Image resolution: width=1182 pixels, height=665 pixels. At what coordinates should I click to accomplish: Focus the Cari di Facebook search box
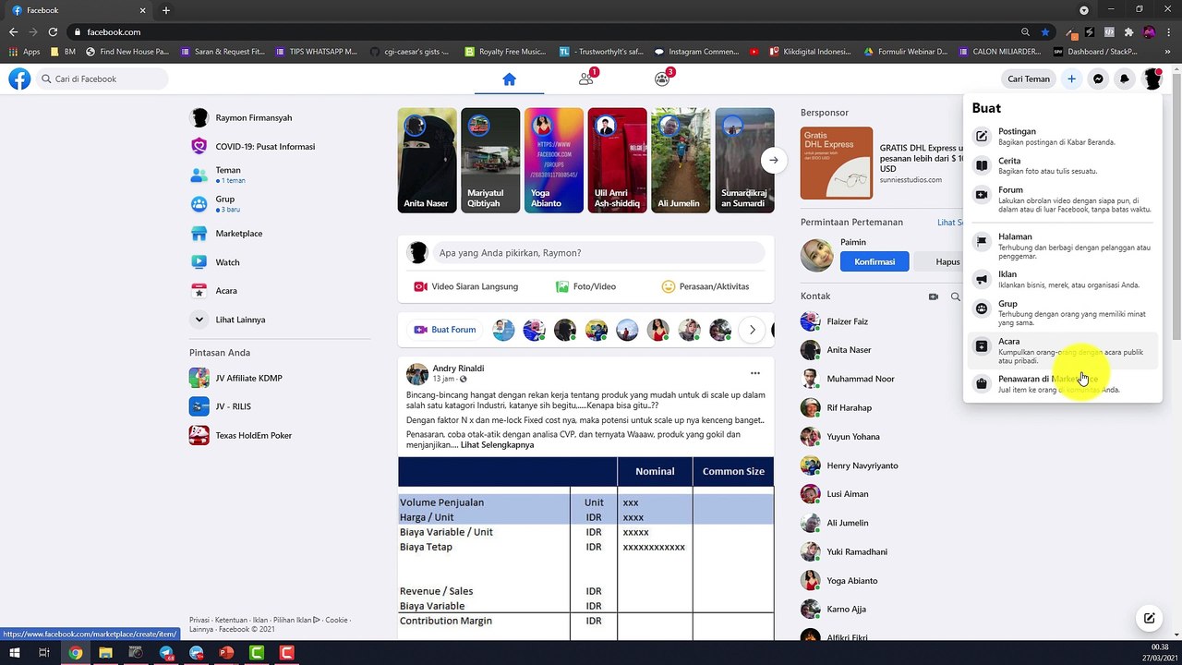click(x=103, y=79)
